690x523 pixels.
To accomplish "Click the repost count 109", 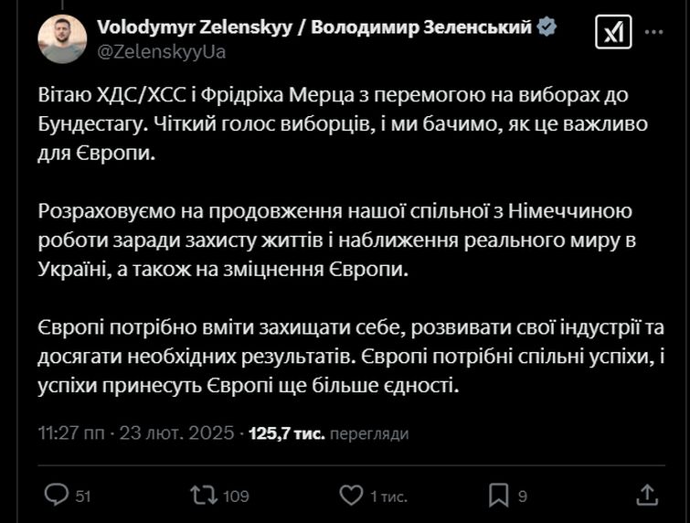I will coord(236,496).
